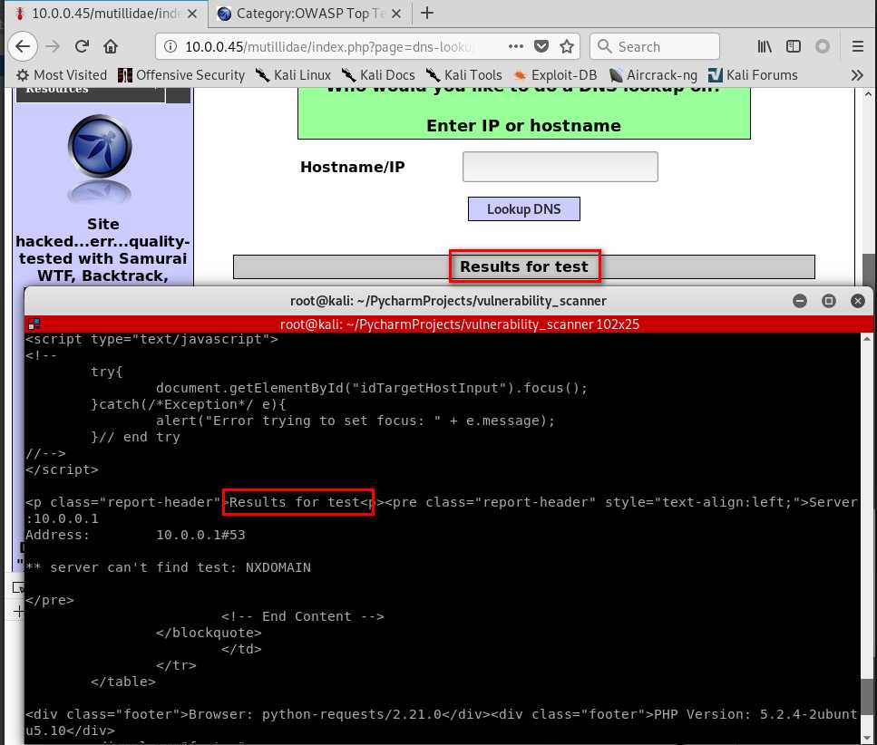Open the Firefox hamburger menu
The width and height of the screenshot is (877, 745).
pos(857,46)
